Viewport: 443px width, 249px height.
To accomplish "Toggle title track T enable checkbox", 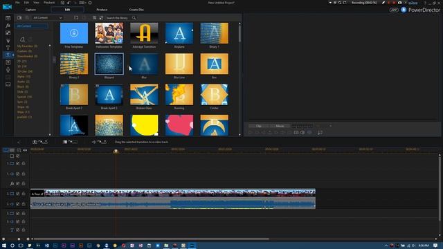I will pyautogui.click(x=18, y=230).
